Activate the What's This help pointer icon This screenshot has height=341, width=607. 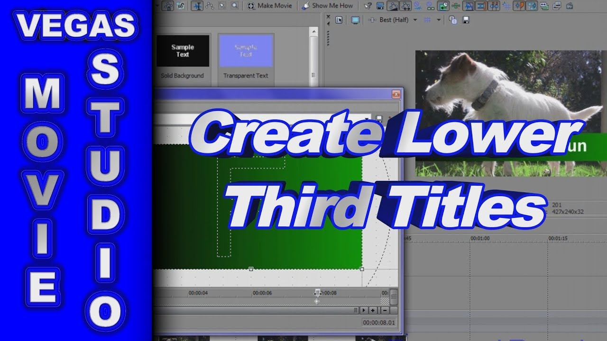(368, 6)
